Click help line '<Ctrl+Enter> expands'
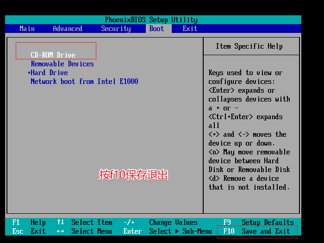The width and height of the screenshot is (324, 243). tap(245, 117)
